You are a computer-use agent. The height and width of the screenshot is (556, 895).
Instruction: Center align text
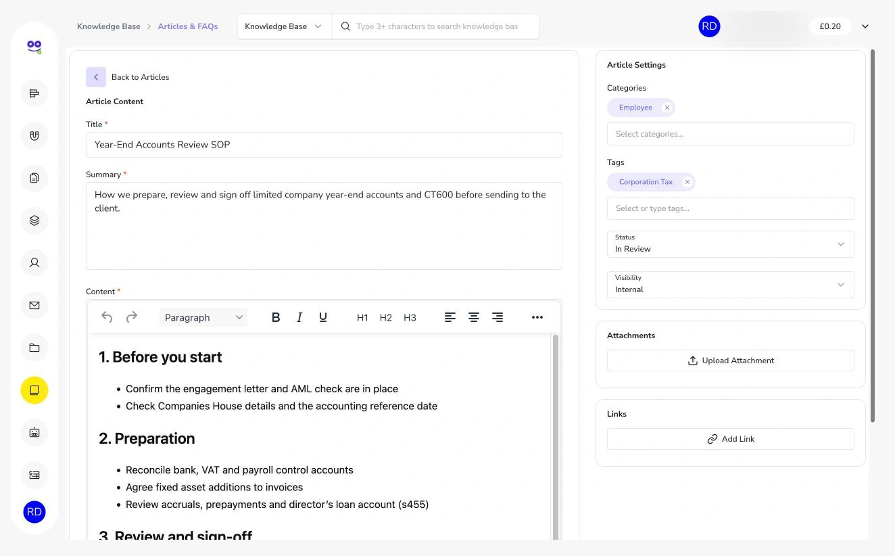474,317
